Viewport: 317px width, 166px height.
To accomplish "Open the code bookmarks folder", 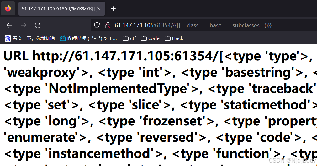I will click(x=150, y=38).
